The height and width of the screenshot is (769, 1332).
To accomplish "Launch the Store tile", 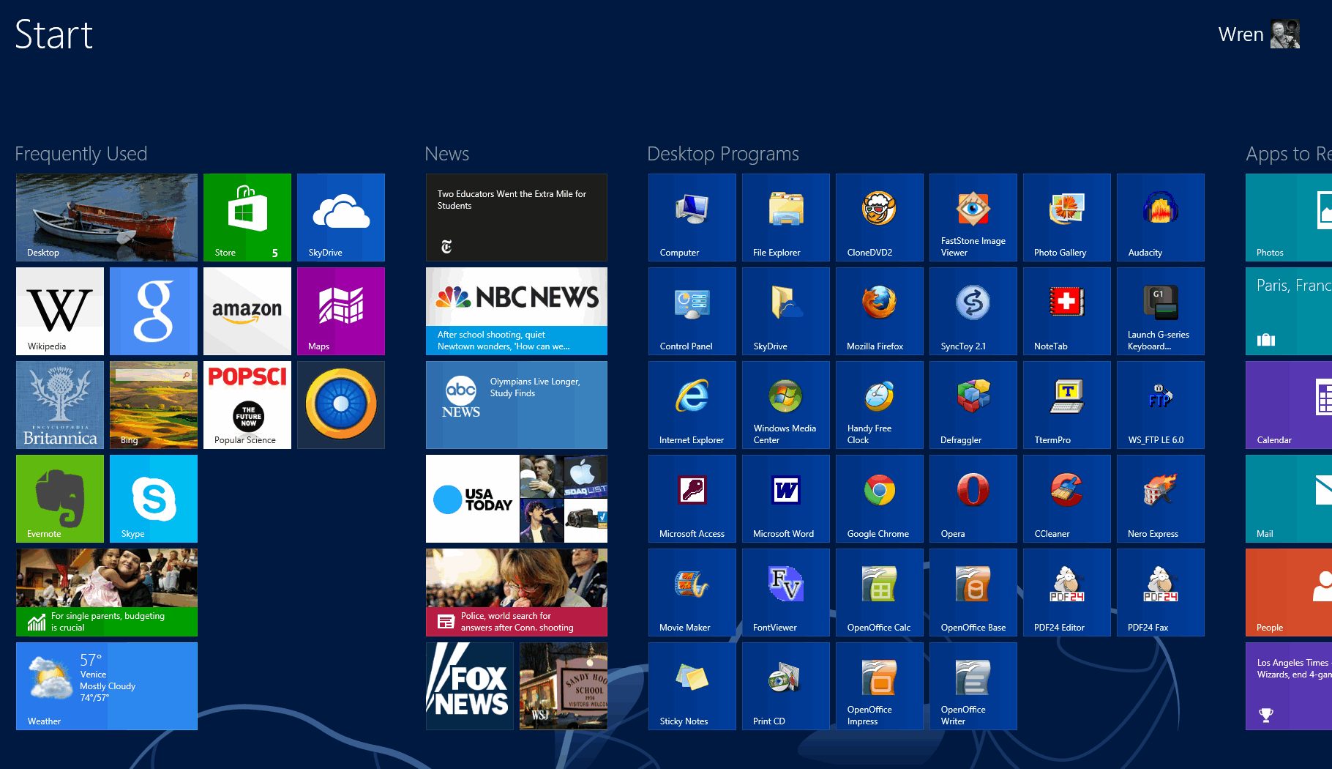I will (x=247, y=218).
